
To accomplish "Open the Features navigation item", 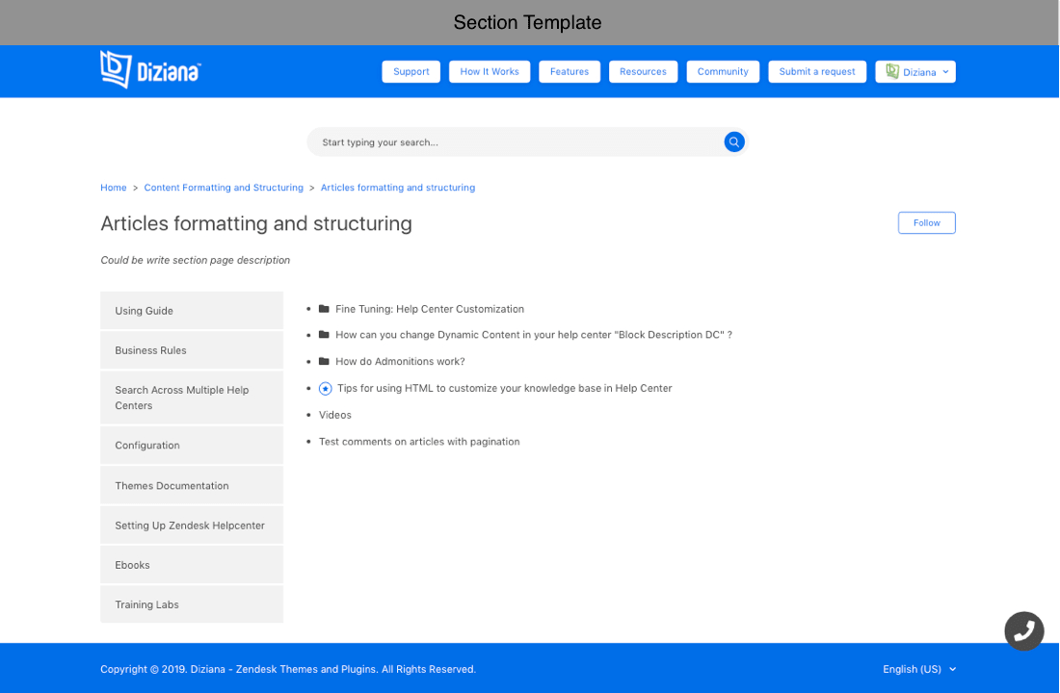I will tap(570, 71).
